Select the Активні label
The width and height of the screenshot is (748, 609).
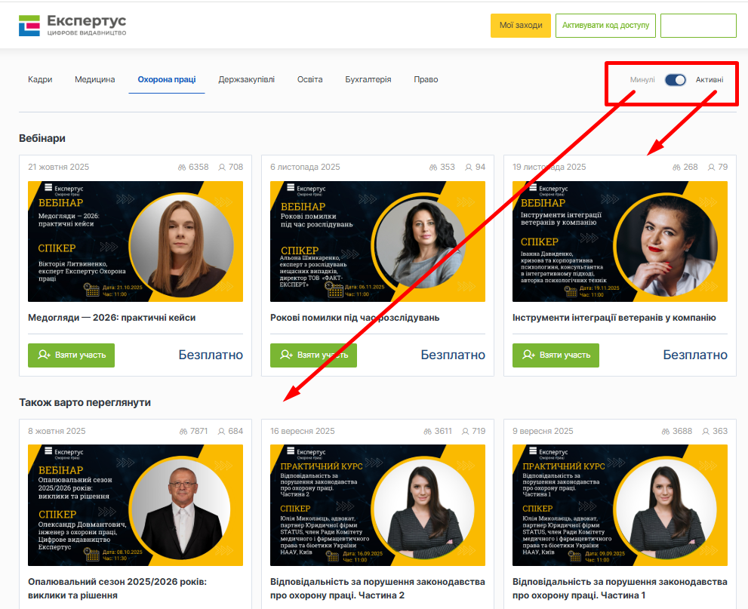[x=710, y=80]
